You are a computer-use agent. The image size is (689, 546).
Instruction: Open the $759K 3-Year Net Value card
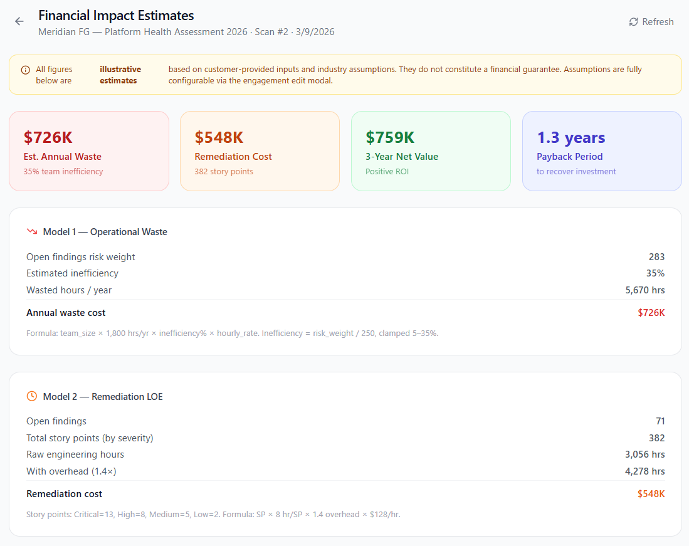click(431, 151)
